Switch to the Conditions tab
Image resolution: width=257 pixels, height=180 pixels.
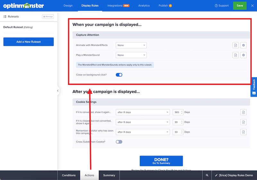(69, 175)
